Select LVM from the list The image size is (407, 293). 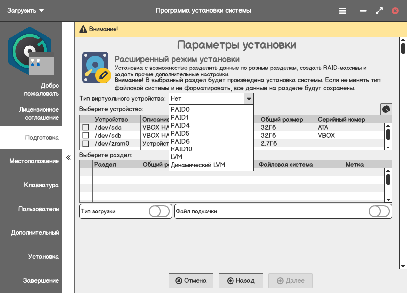coord(211,157)
